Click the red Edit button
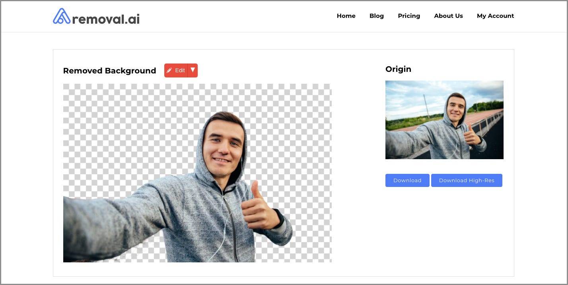This screenshot has width=568, height=285. click(x=176, y=70)
